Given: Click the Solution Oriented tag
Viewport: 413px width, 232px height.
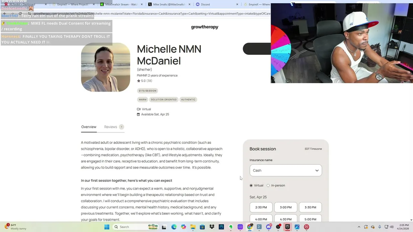Looking at the screenshot, I should pyautogui.click(x=164, y=100).
